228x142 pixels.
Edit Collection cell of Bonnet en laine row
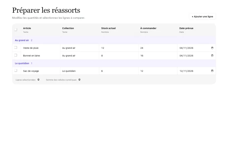(x=79, y=56)
